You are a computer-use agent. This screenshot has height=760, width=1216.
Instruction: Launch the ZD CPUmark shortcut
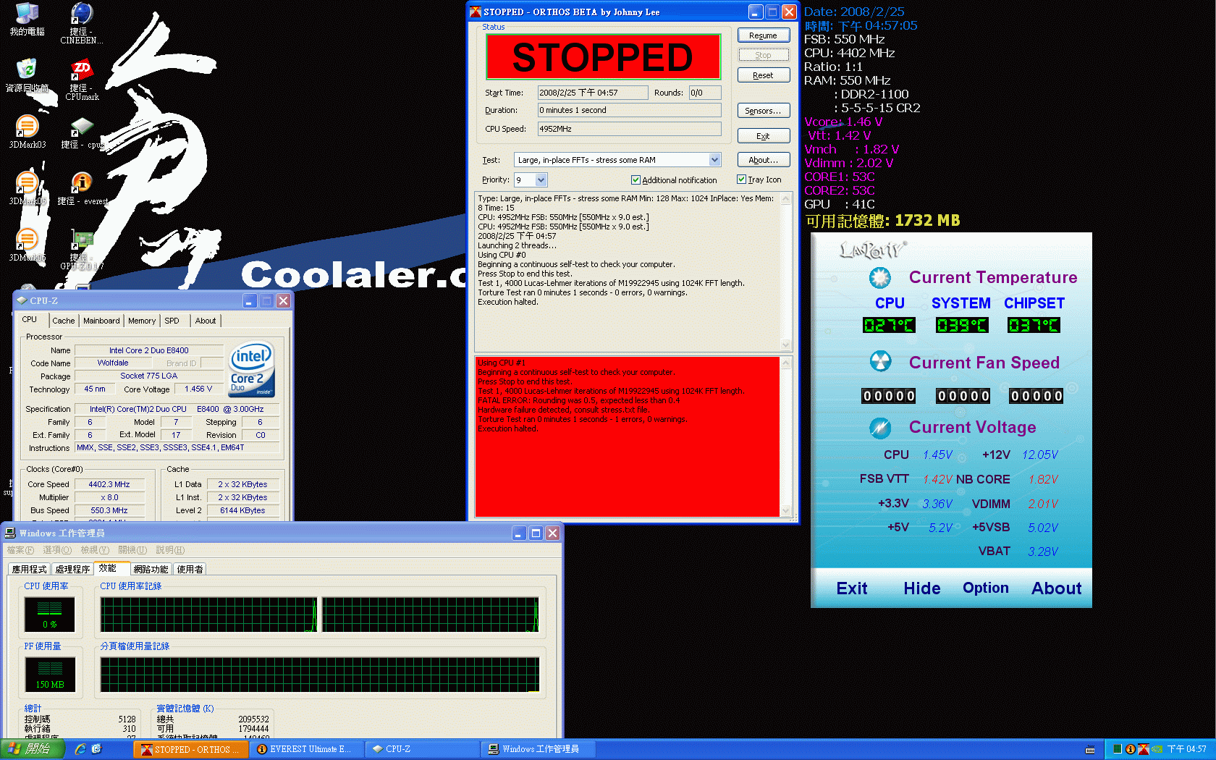pos(82,80)
